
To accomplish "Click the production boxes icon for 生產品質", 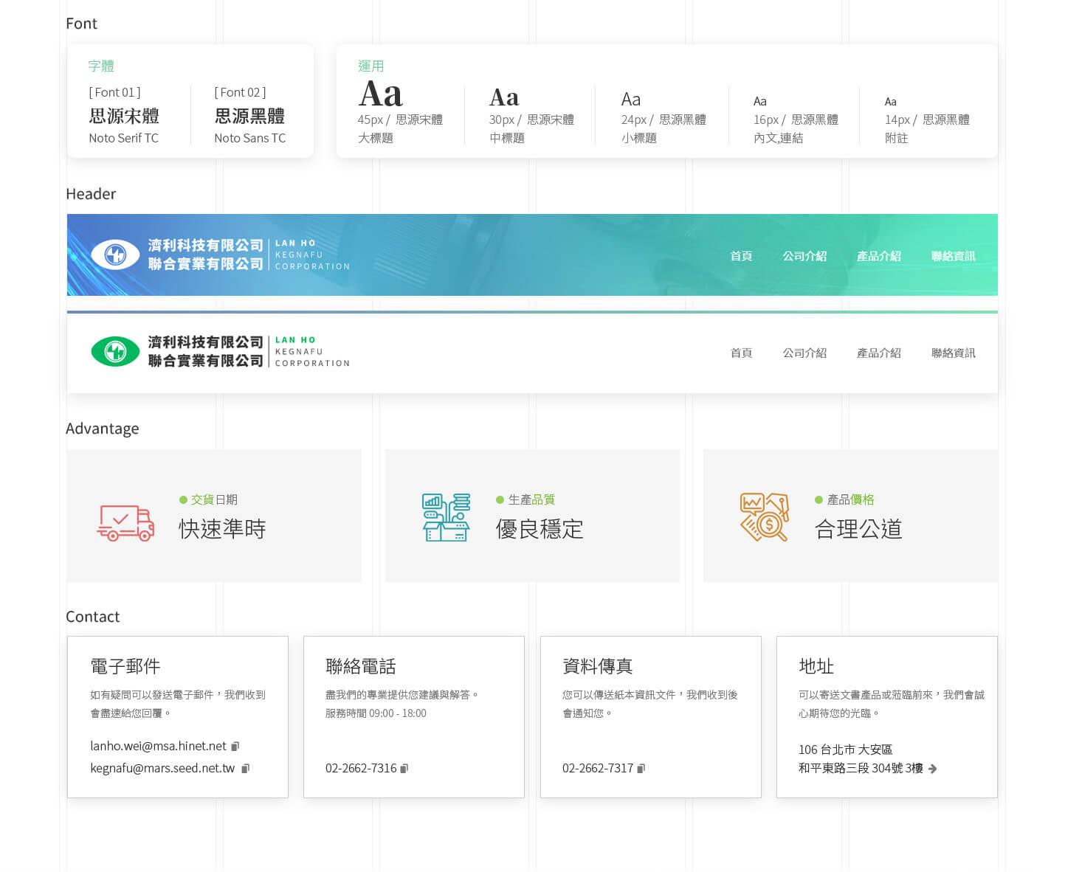I will [445, 516].
